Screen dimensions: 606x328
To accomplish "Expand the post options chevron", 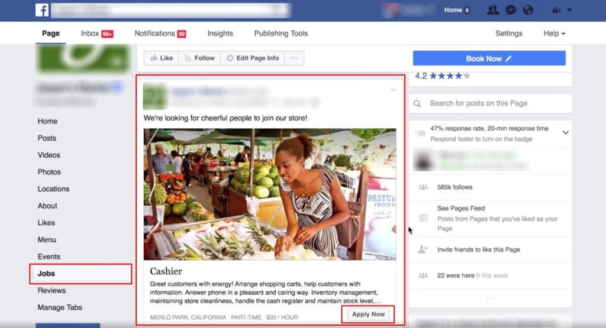I will click(393, 90).
